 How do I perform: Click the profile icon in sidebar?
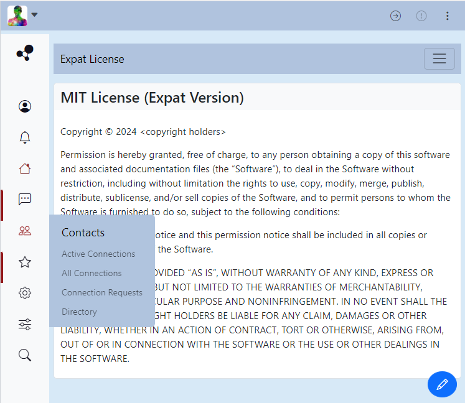(25, 106)
